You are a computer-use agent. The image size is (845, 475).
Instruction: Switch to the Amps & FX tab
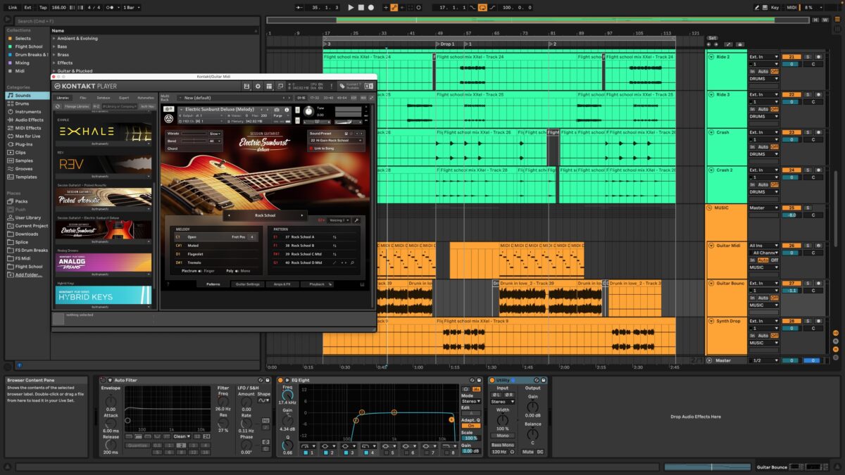tap(282, 284)
